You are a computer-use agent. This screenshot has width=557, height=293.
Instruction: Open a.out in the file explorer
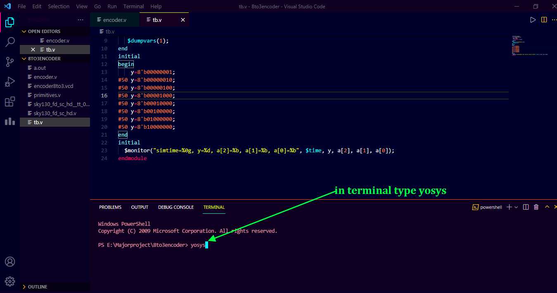pos(55,68)
